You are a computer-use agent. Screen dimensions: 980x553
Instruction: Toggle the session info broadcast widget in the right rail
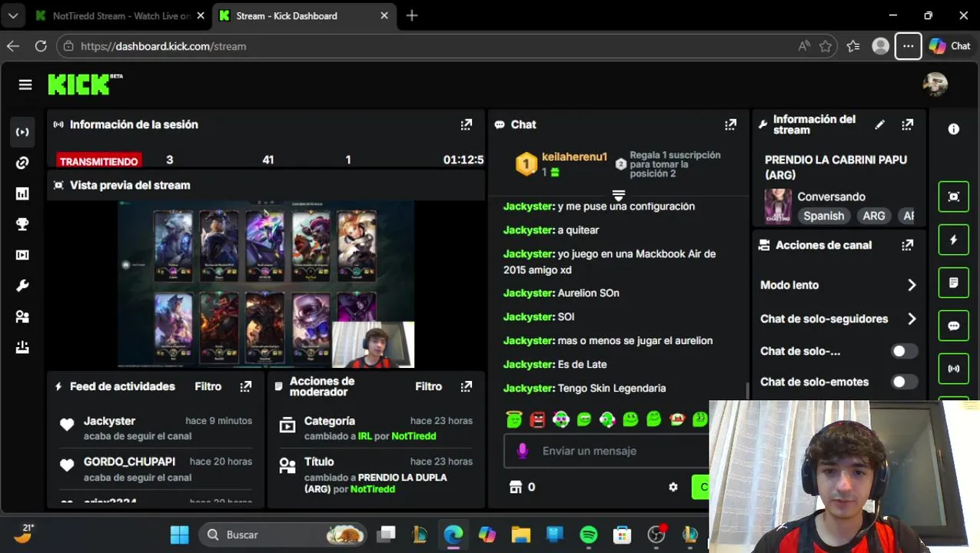[954, 369]
